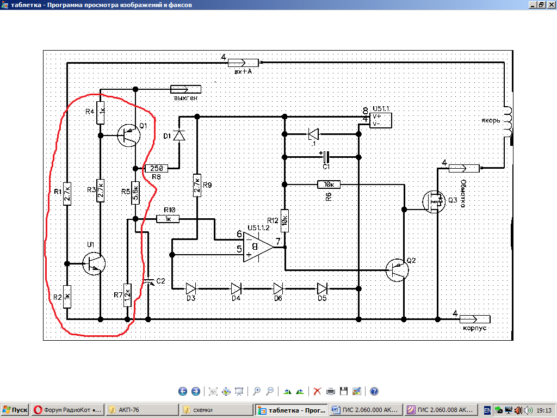Screen dimensions: 557x418
Task: Show image at actual size
Action: pos(226,391)
